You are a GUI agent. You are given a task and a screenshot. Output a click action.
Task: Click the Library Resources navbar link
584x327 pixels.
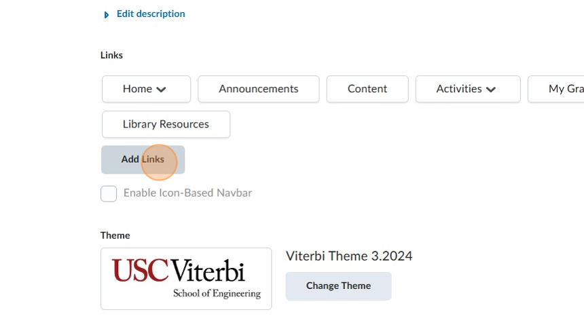tap(166, 124)
